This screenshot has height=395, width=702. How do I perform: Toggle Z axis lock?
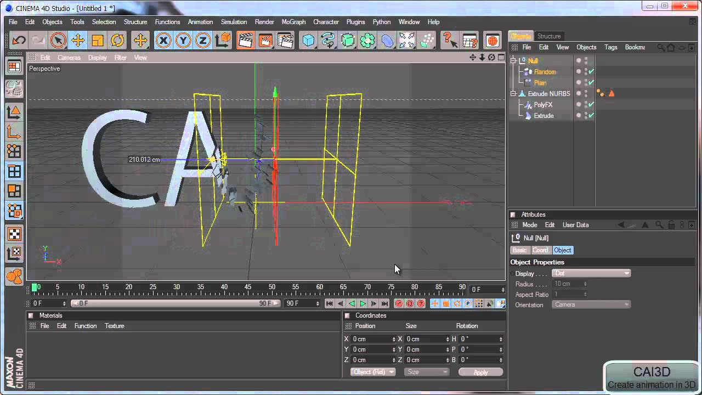coord(203,41)
